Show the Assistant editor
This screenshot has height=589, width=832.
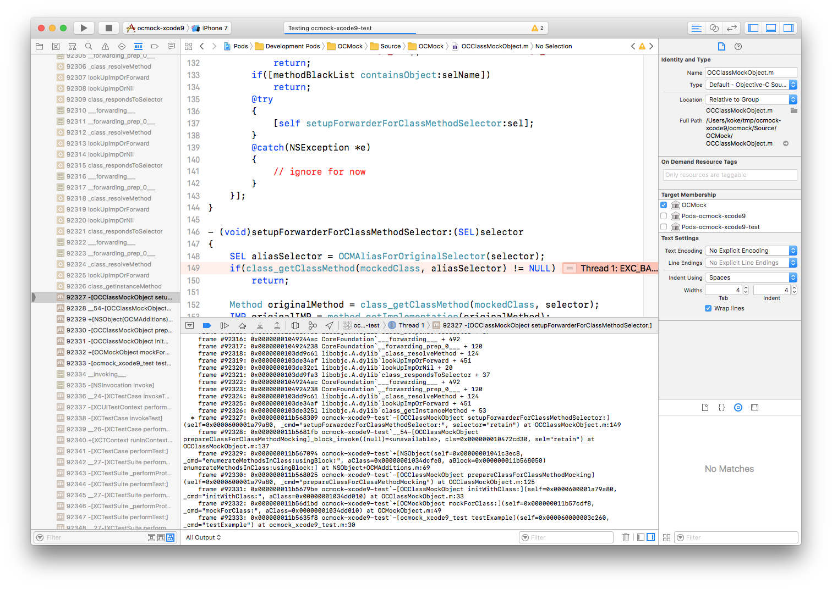(x=714, y=28)
